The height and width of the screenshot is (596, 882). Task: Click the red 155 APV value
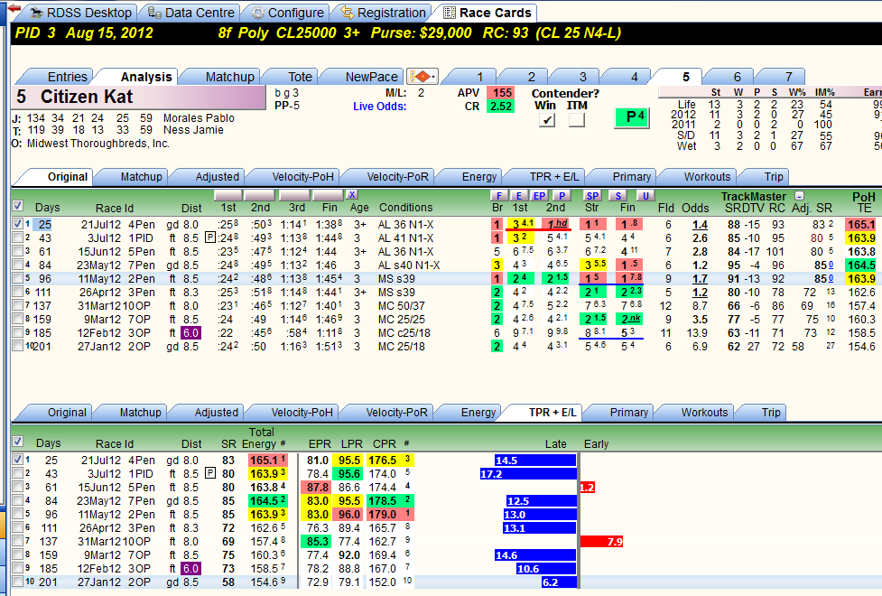(502, 93)
